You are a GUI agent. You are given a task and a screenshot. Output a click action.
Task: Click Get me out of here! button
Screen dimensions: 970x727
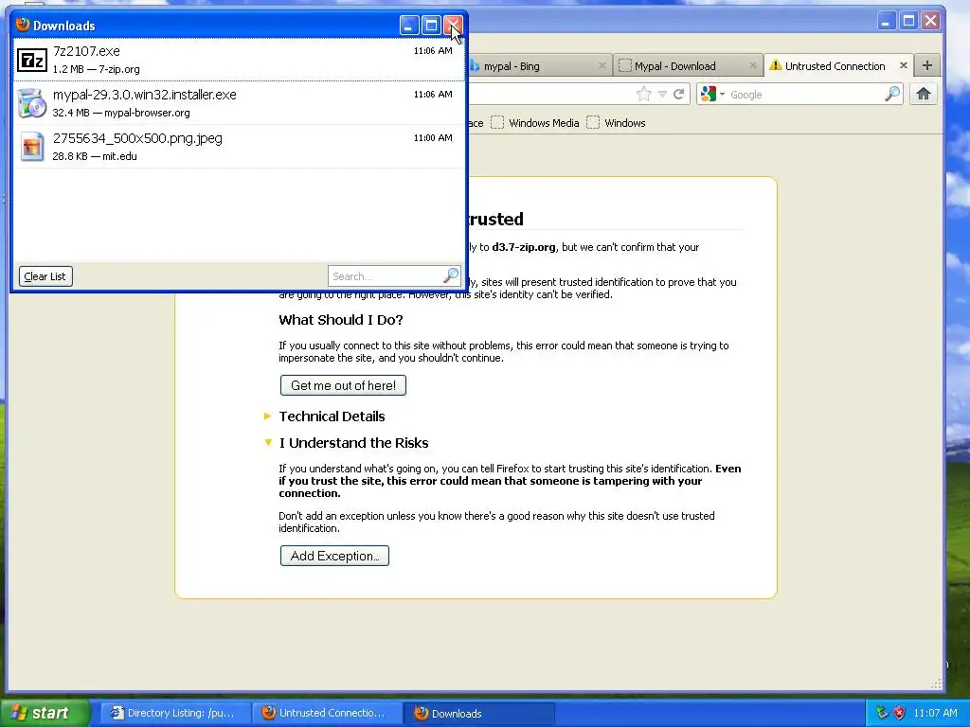(x=343, y=385)
